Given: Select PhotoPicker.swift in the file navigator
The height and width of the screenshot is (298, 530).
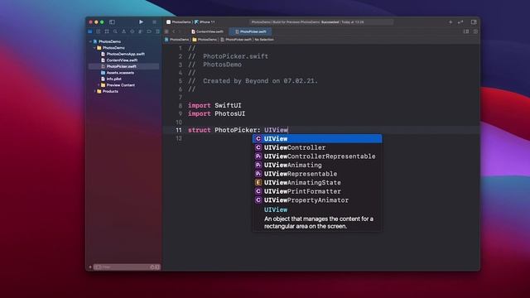Looking at the screenshot, I should pos(123,66).
